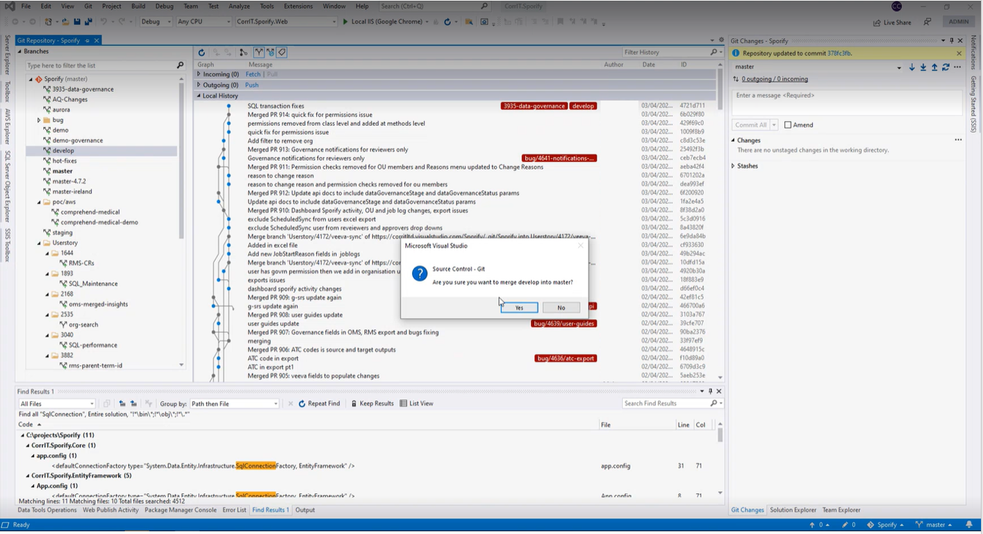Viewport: 983px width, 534px height.
Task: Click the Filter History search field
Action: click(x=665, y=53)
